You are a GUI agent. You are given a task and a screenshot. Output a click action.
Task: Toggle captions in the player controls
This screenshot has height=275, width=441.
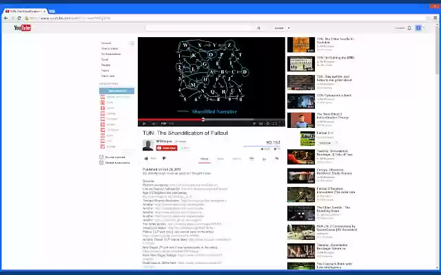260,124
